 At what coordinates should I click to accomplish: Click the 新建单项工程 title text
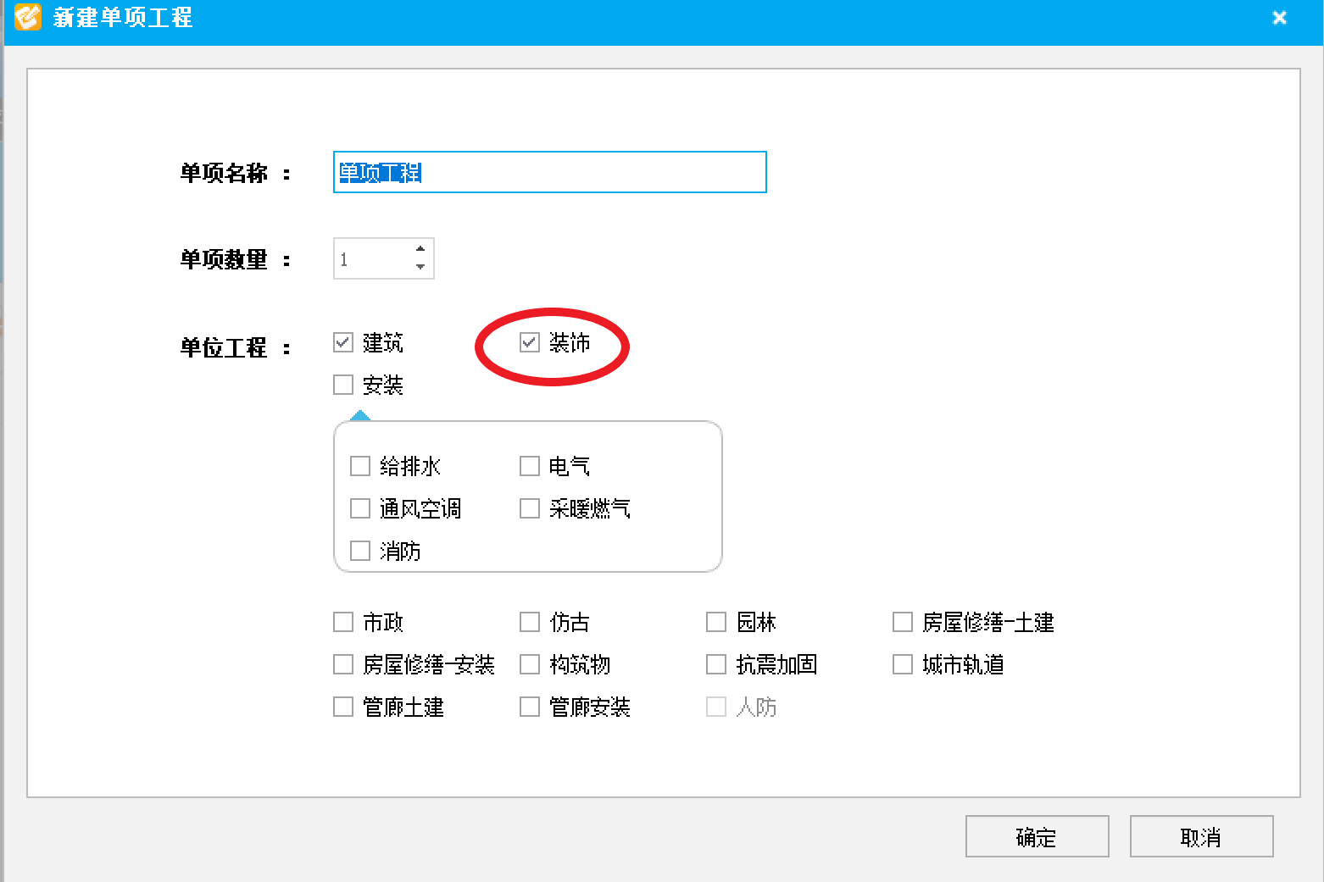coord(123,18)
